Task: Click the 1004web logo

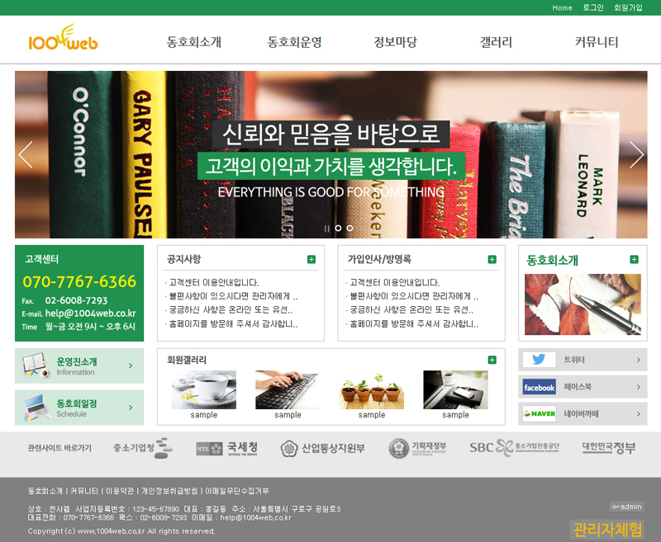Action: tap(63, 40)
